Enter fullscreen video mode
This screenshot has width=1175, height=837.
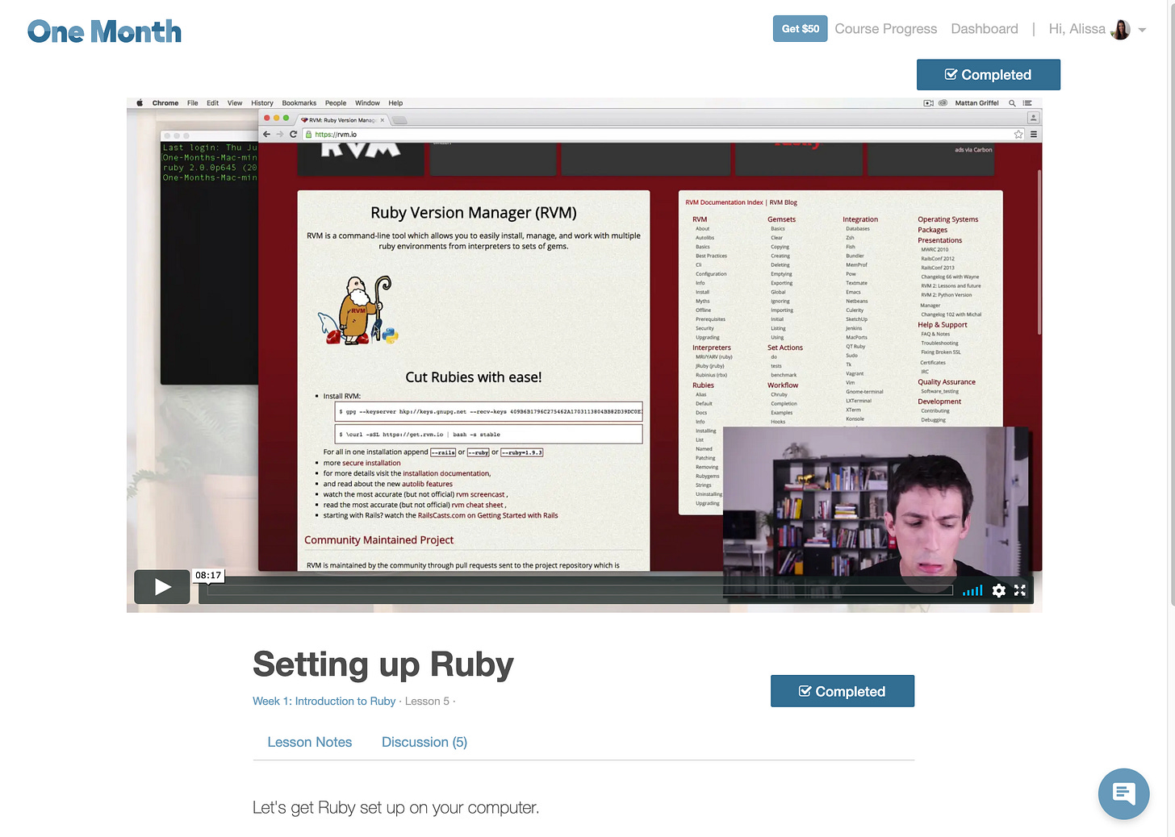(1020, 590)
